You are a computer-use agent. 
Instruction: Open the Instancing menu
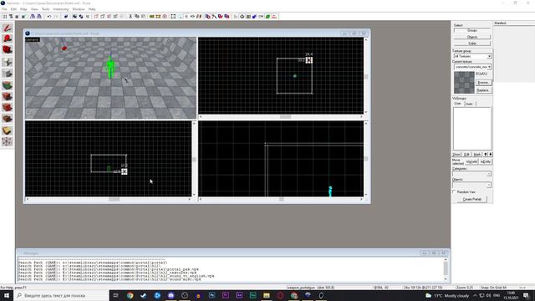coord(61,9)
